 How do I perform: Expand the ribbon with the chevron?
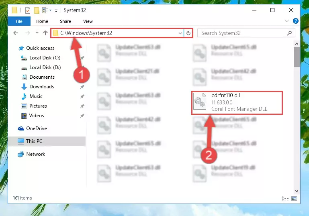click(287, 21)
